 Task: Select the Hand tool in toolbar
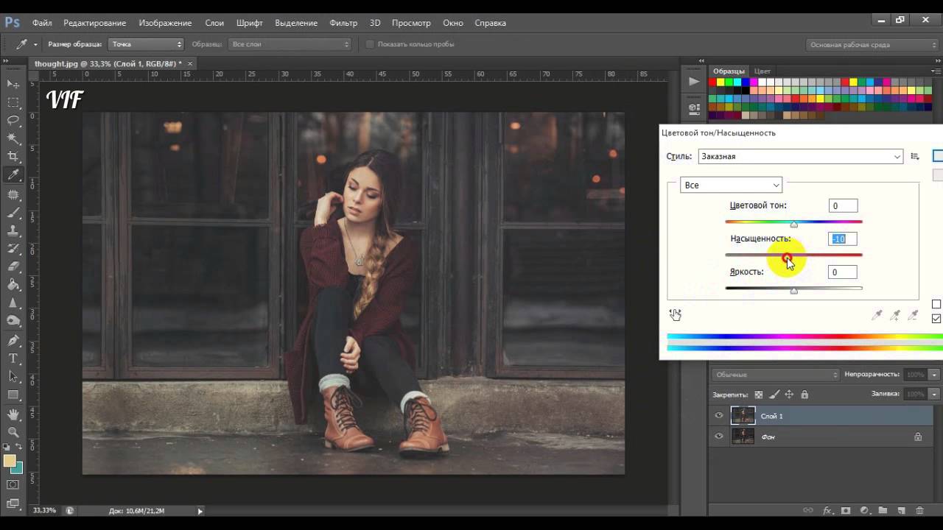pos(13,414)
